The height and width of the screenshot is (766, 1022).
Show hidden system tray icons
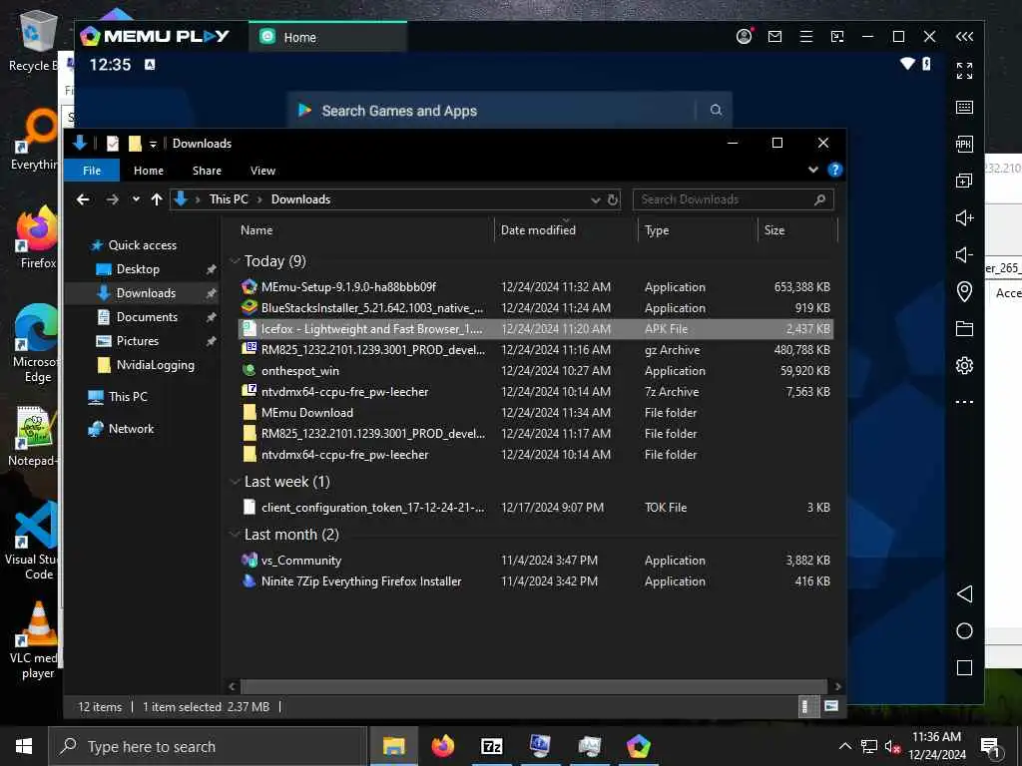pyautogui.click(x=844, y=746)
